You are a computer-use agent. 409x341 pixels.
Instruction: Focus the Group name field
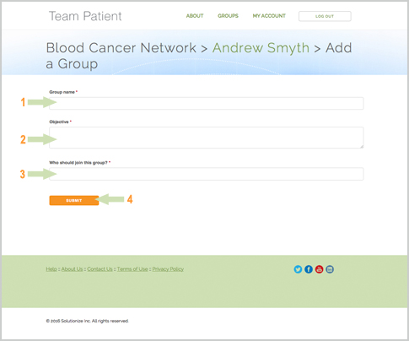pos(207,103)
